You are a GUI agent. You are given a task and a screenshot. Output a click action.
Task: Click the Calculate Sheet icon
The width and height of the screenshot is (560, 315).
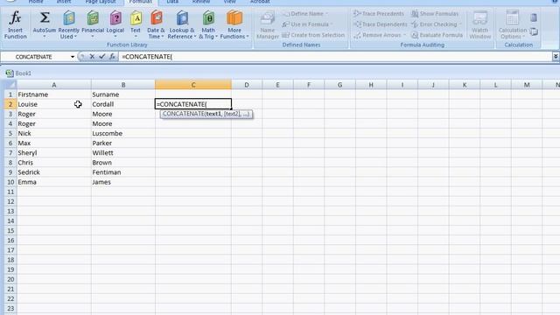[534, 31]
